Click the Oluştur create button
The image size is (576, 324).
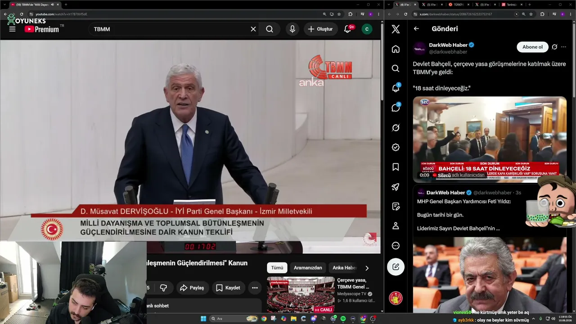pos(320,29)
